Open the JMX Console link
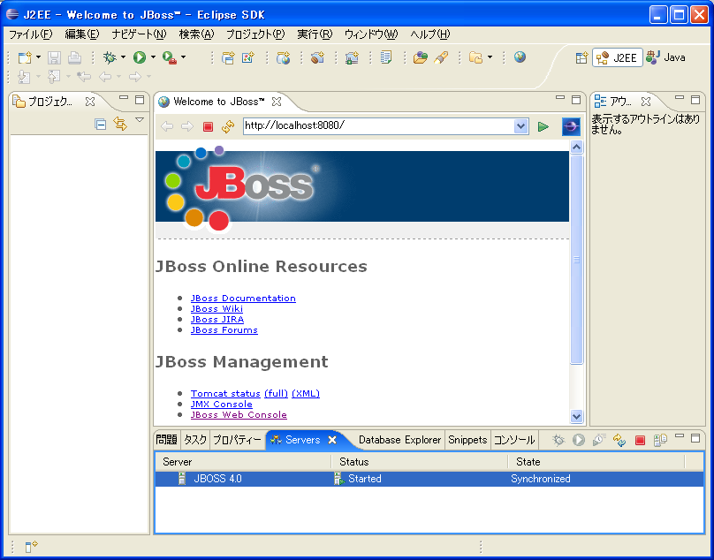 pyautogui.click(x=221, y=404)
